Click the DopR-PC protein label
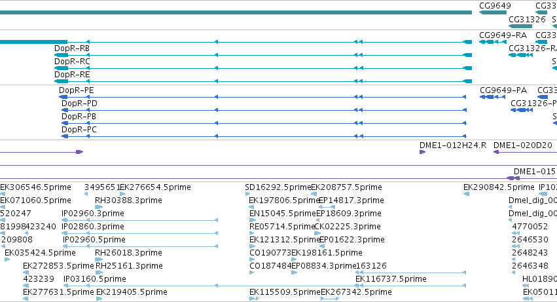This screenshot has height=302, width=557. click(x=79, y=130)
